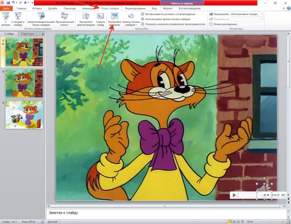The image size is (291, 224).
Task: Switch to Главная (Home) ribbon tab
Action: [x=21, y=8]
